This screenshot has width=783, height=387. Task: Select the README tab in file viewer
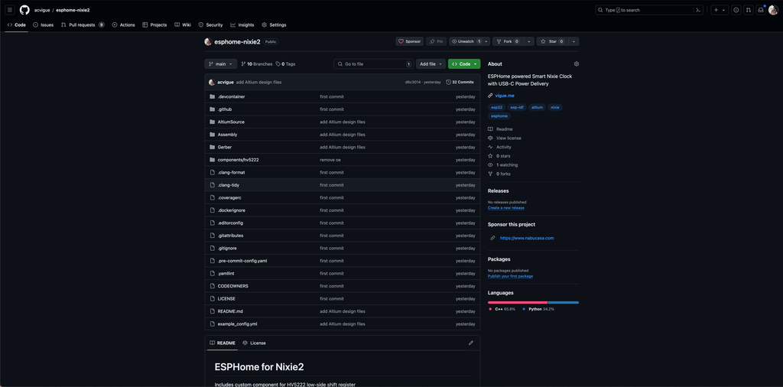click(x=223, y=343)
